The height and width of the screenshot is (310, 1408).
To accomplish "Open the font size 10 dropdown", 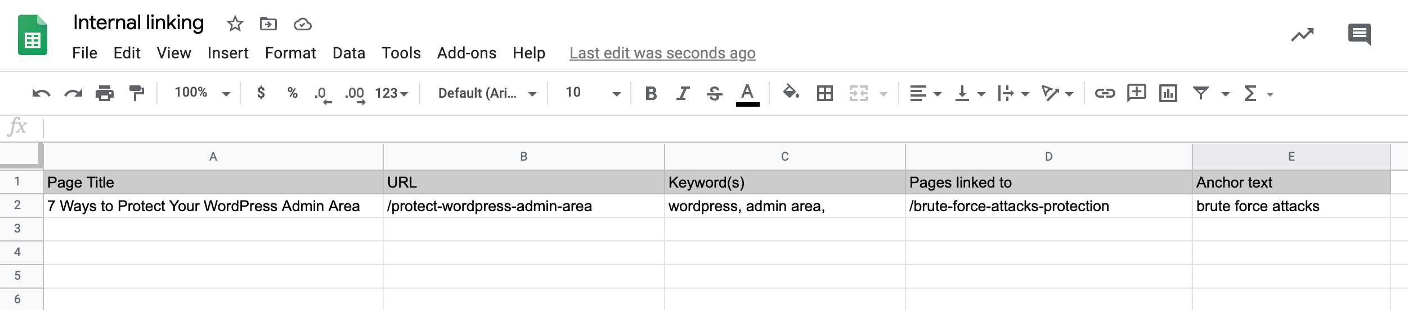I will click(x=593, y=93).
